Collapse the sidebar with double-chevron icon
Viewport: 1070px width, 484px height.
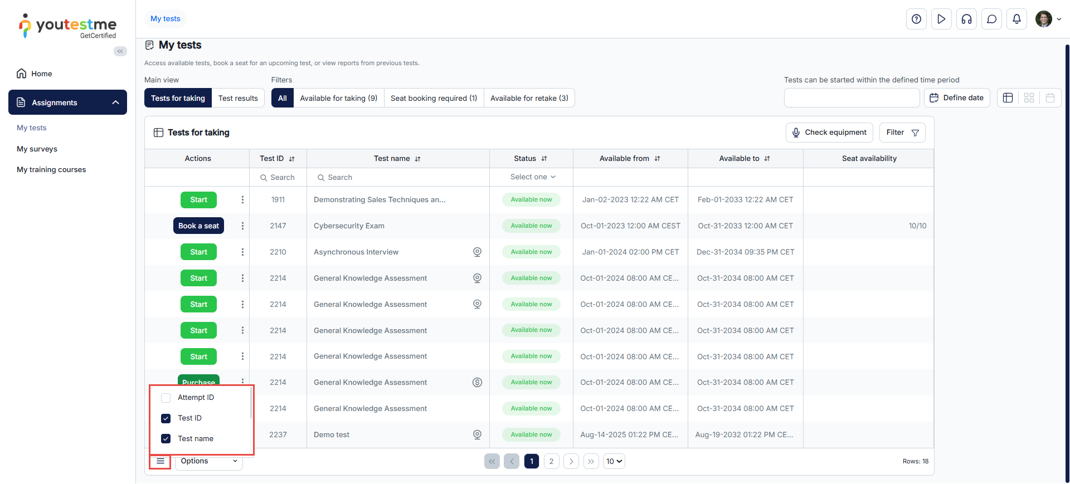coord(120,51)
